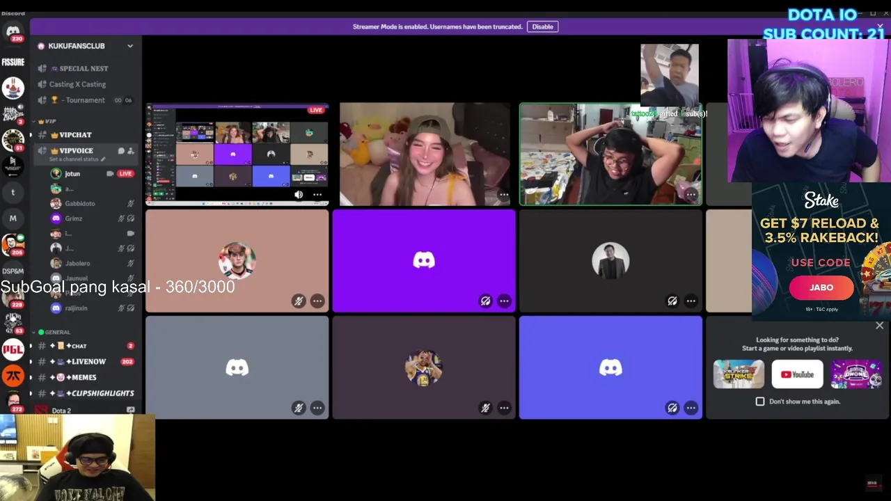Open the FISSURE server
This screenshot has height=501, width=891.
coord(13,62)
